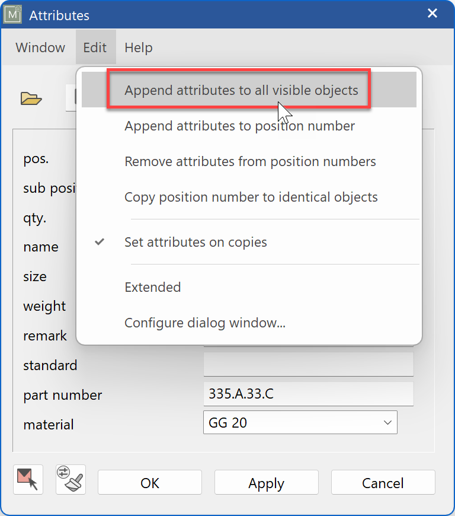This screenshot has height=516, width=455.
Task: Close the Attributes dialog window
Action: pyautogui.click(x=432, y=13)
